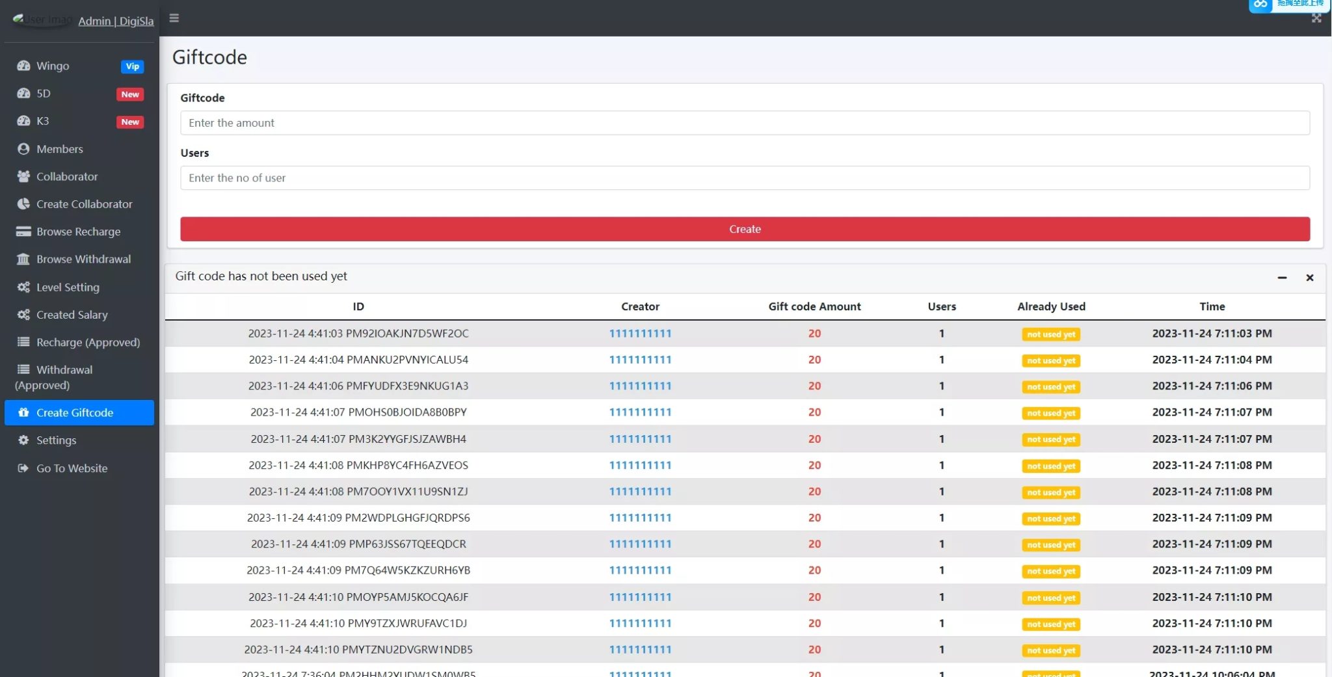This screenshot has width=1332, height=677.
Task: Click the Members user icon
Action: tap(23, 149)
